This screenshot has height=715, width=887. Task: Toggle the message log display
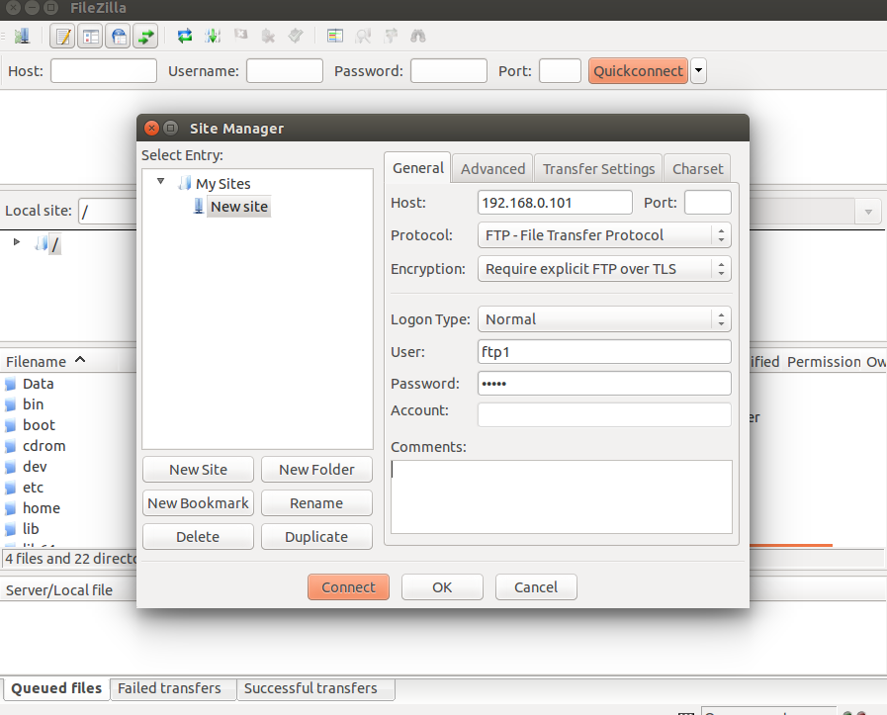(62, 37)
